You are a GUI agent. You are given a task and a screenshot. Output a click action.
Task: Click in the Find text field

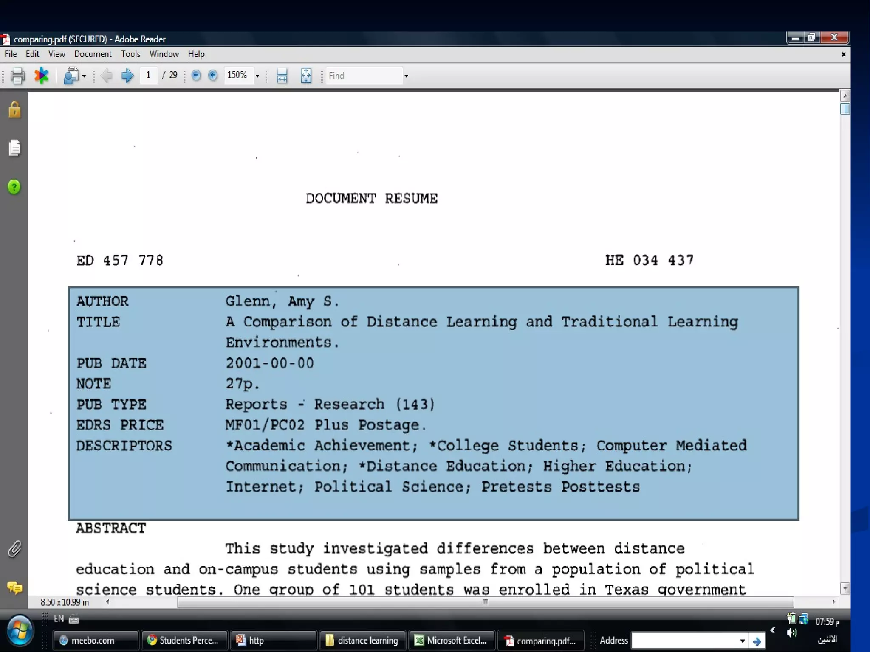pos(364,76)
